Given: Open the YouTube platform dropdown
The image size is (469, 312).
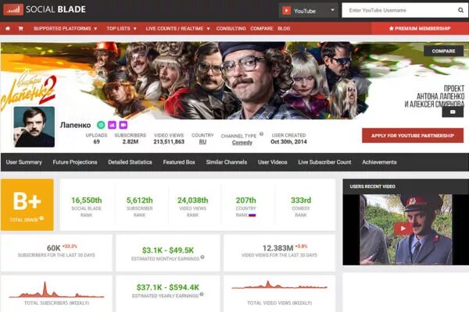Looking at the screenshot, I should 309,11.
